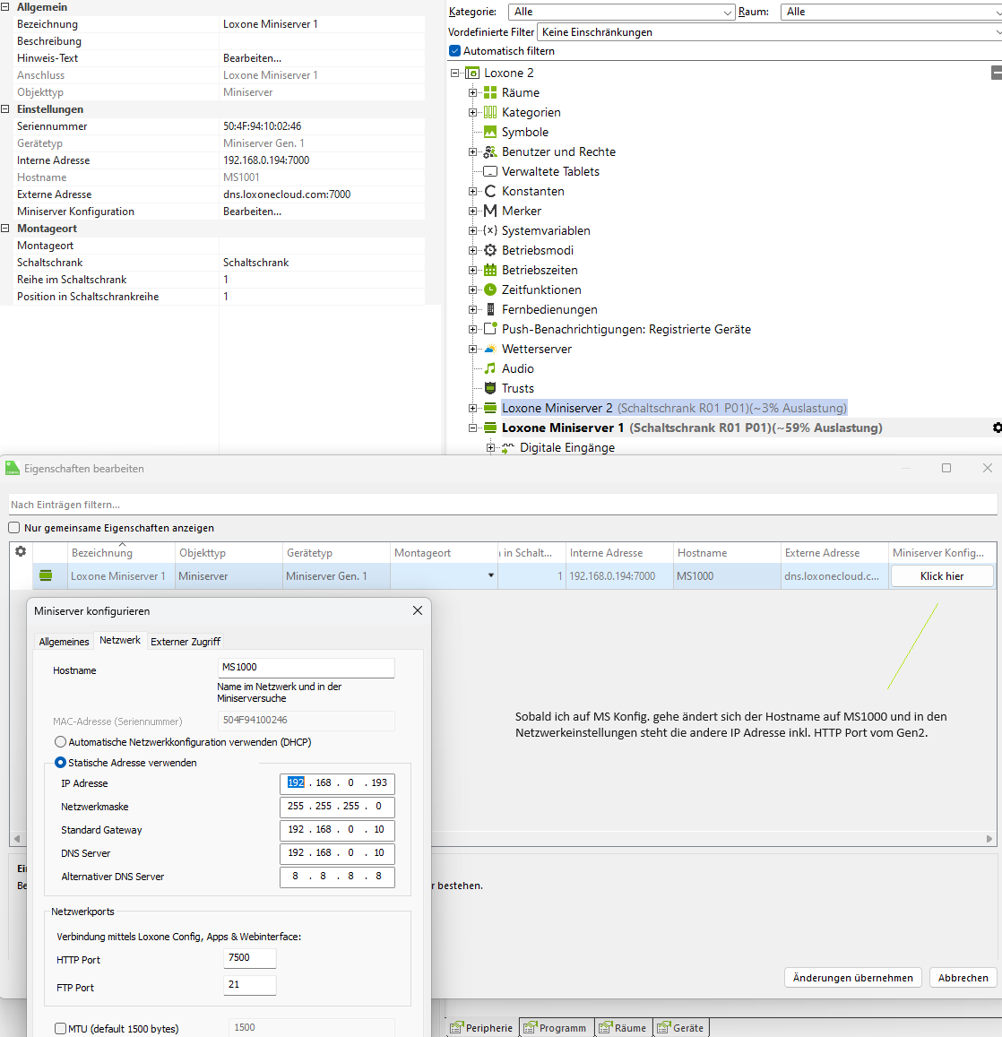Collapse the Einstellungen properties section

pyautogui.click(x=5, y=109)
